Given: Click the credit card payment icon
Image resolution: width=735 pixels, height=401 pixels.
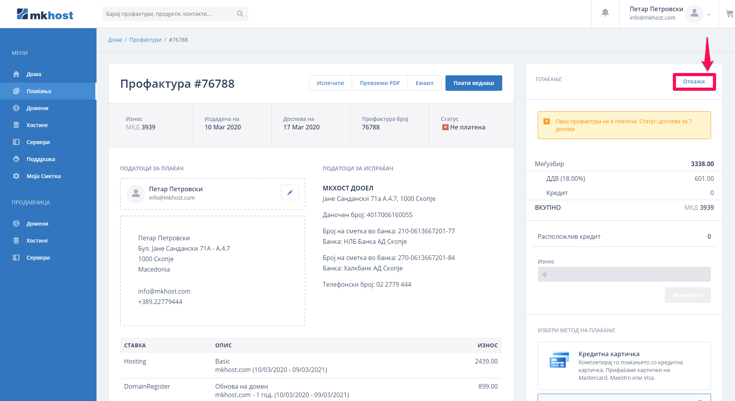Looking at the screenshot, I should coord(559,360).
